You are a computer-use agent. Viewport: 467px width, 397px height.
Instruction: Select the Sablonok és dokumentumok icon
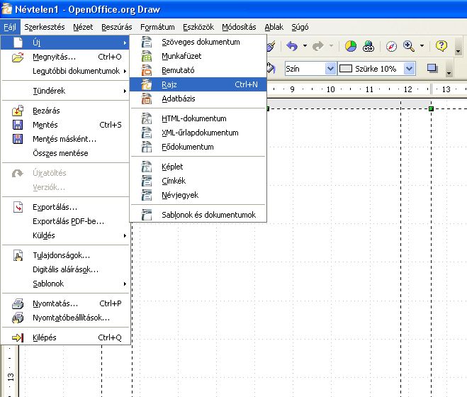click(x=146, y=215)
